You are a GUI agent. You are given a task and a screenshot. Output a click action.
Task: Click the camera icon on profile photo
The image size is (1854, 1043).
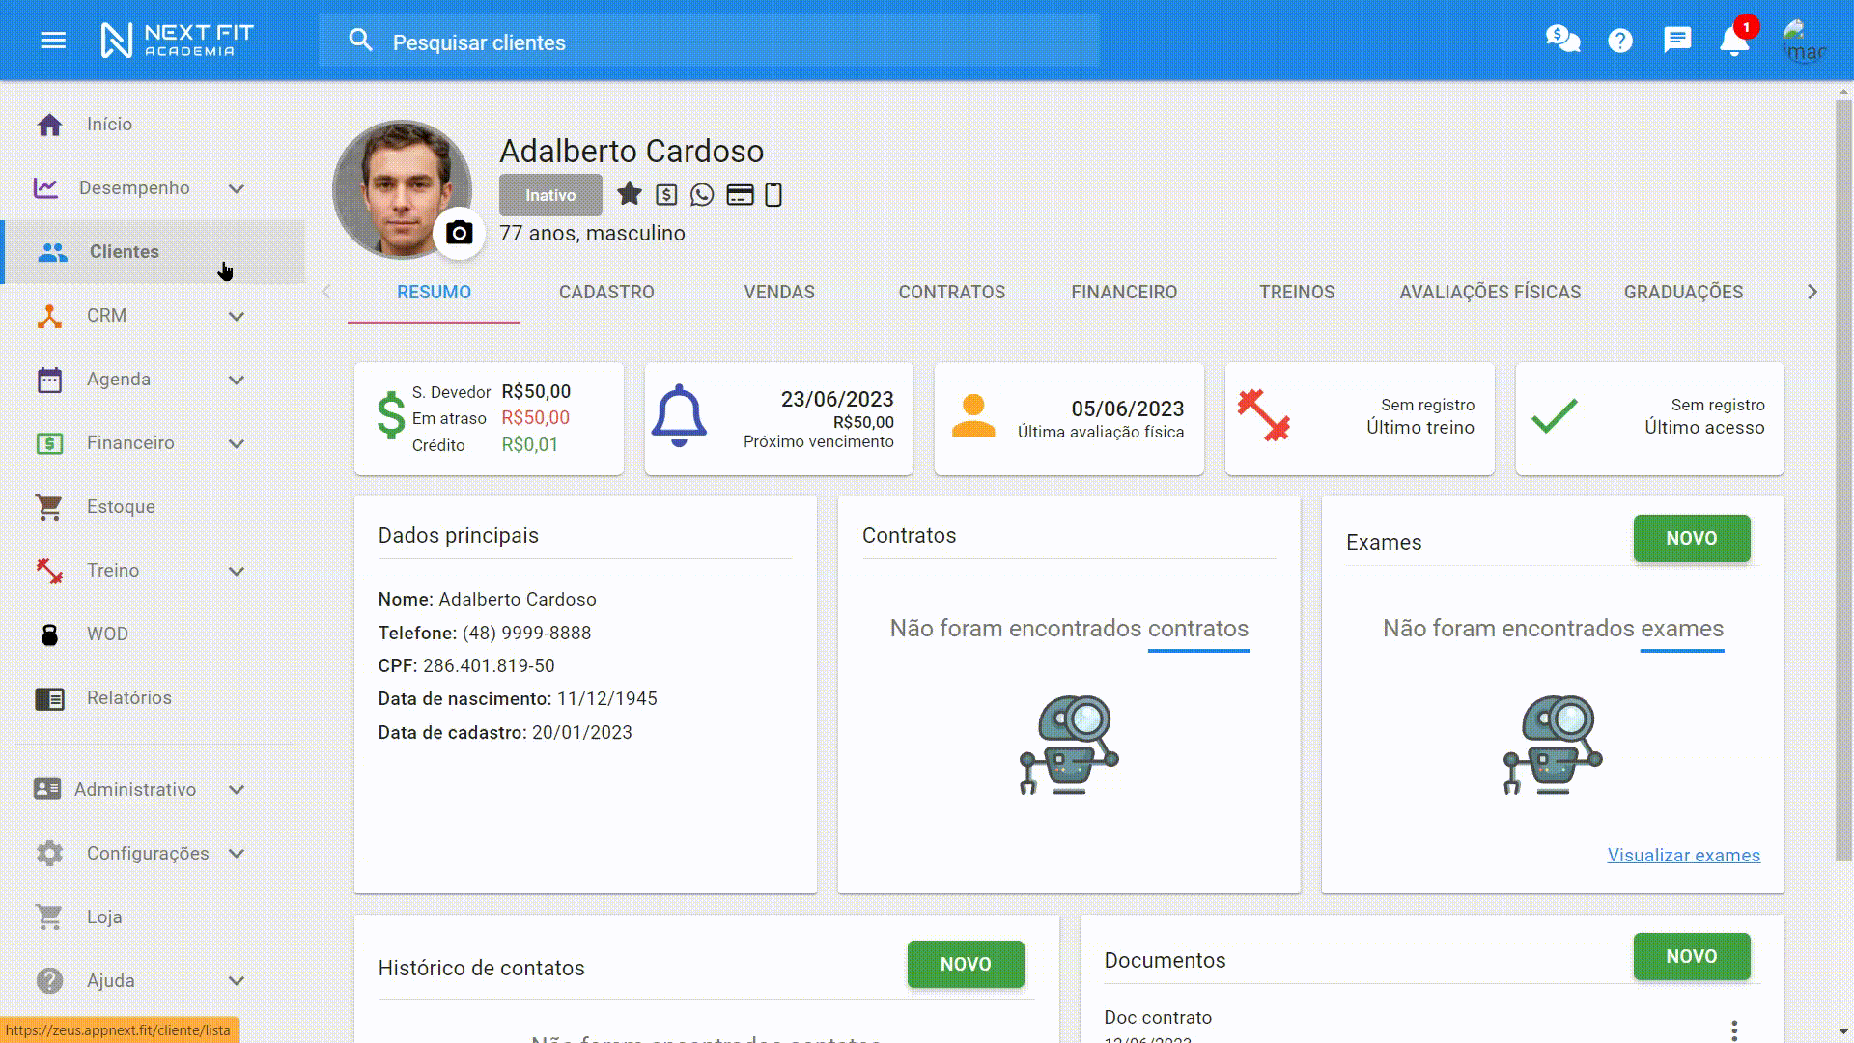point(460,233)
